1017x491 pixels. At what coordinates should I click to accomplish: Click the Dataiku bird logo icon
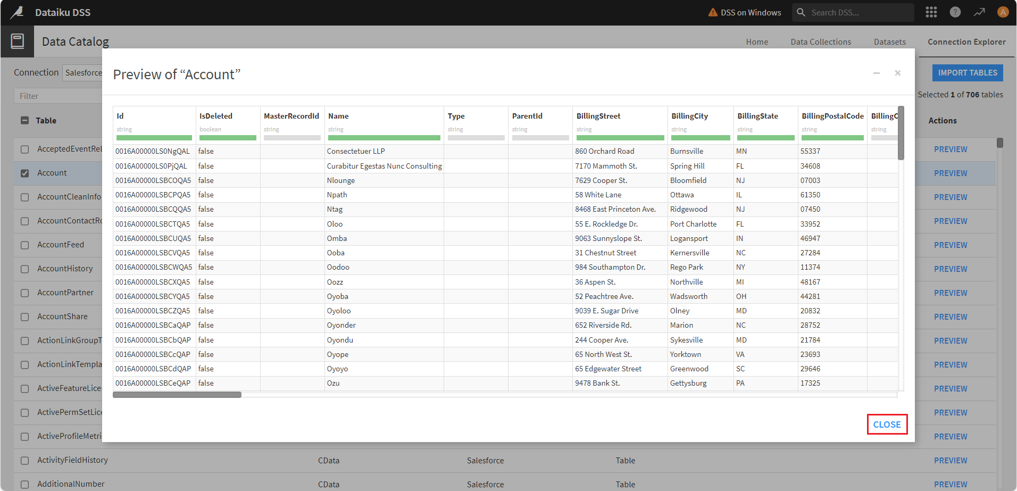17,12
